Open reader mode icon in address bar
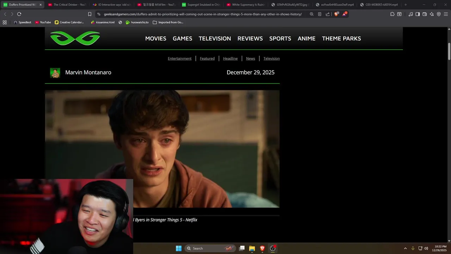The height and width of the screenshot is (254, 451). (320, 14)
